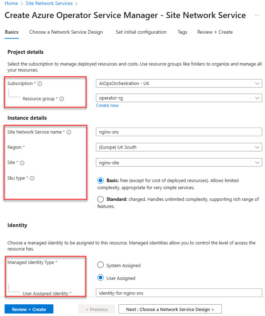This screenshot has height=316, width=265.
Task: Click the Subscription info icon
Action: click(40, 84)
